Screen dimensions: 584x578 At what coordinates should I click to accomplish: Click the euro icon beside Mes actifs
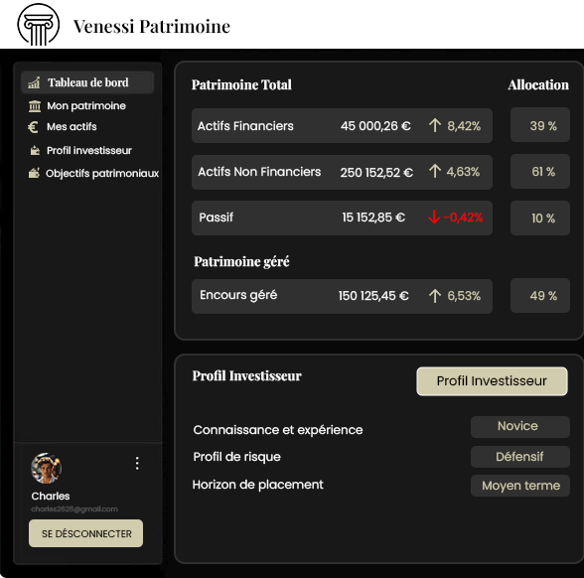tap(33, 127)
